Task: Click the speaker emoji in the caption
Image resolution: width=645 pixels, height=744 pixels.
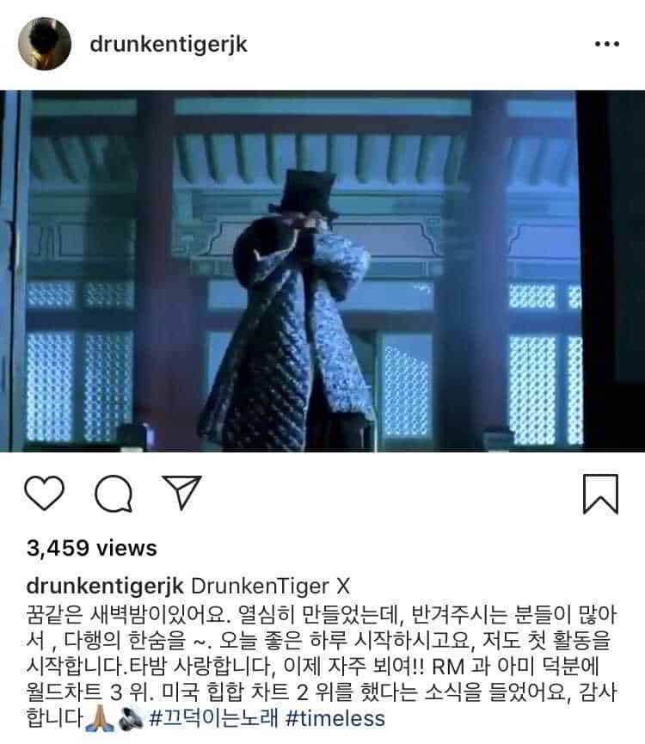Action: point(131,718)
